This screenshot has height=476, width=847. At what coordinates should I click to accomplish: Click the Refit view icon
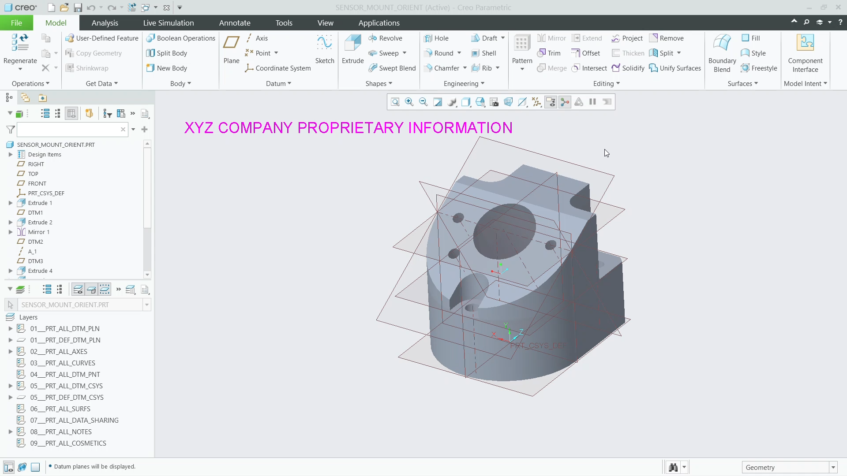click(395, 102)
